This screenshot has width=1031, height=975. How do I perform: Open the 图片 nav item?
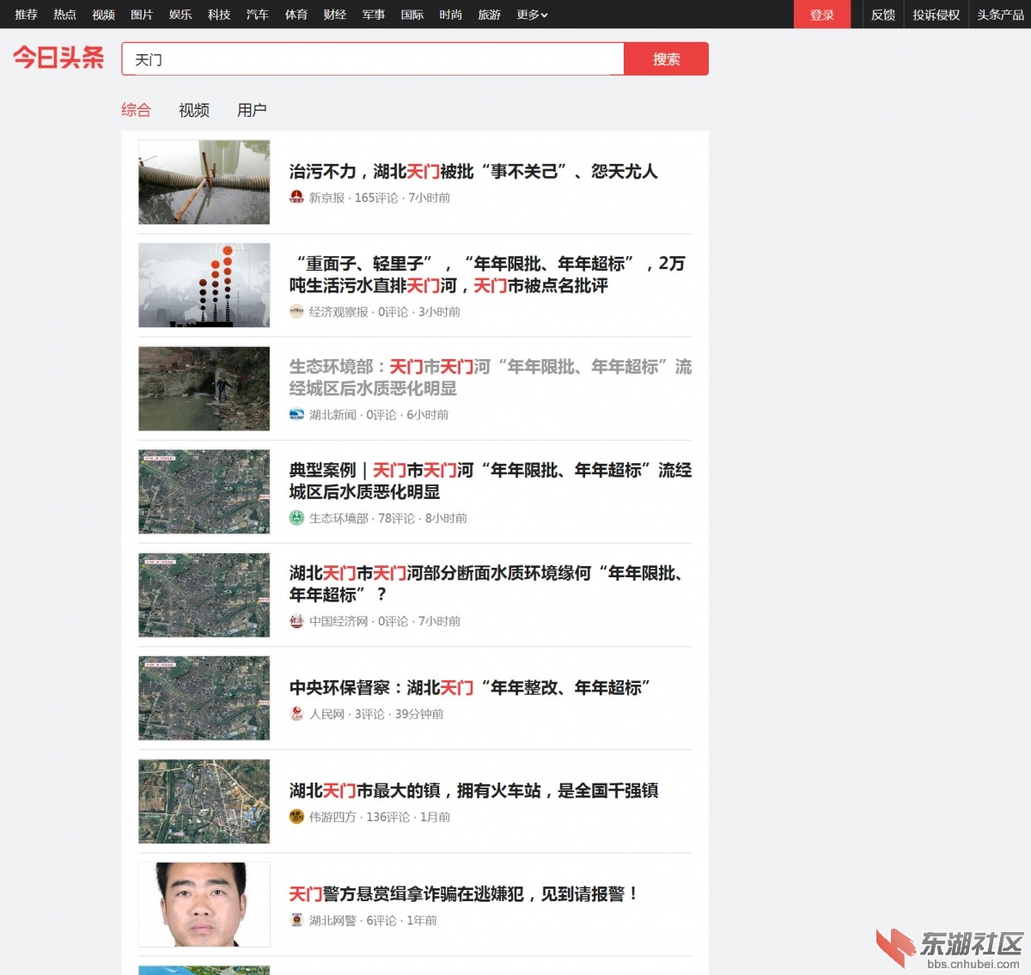click(142, 15)
